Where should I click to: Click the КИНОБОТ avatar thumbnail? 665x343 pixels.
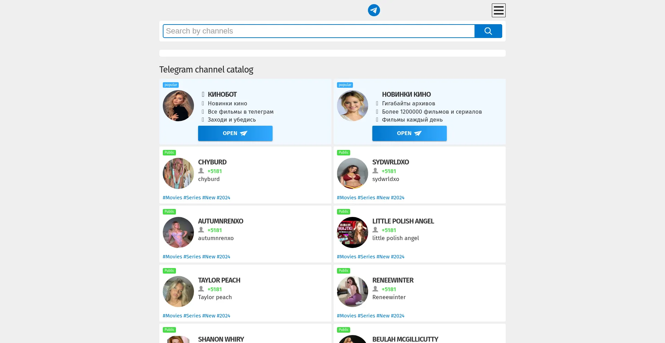pyautogui.click(x=178, y=106)
